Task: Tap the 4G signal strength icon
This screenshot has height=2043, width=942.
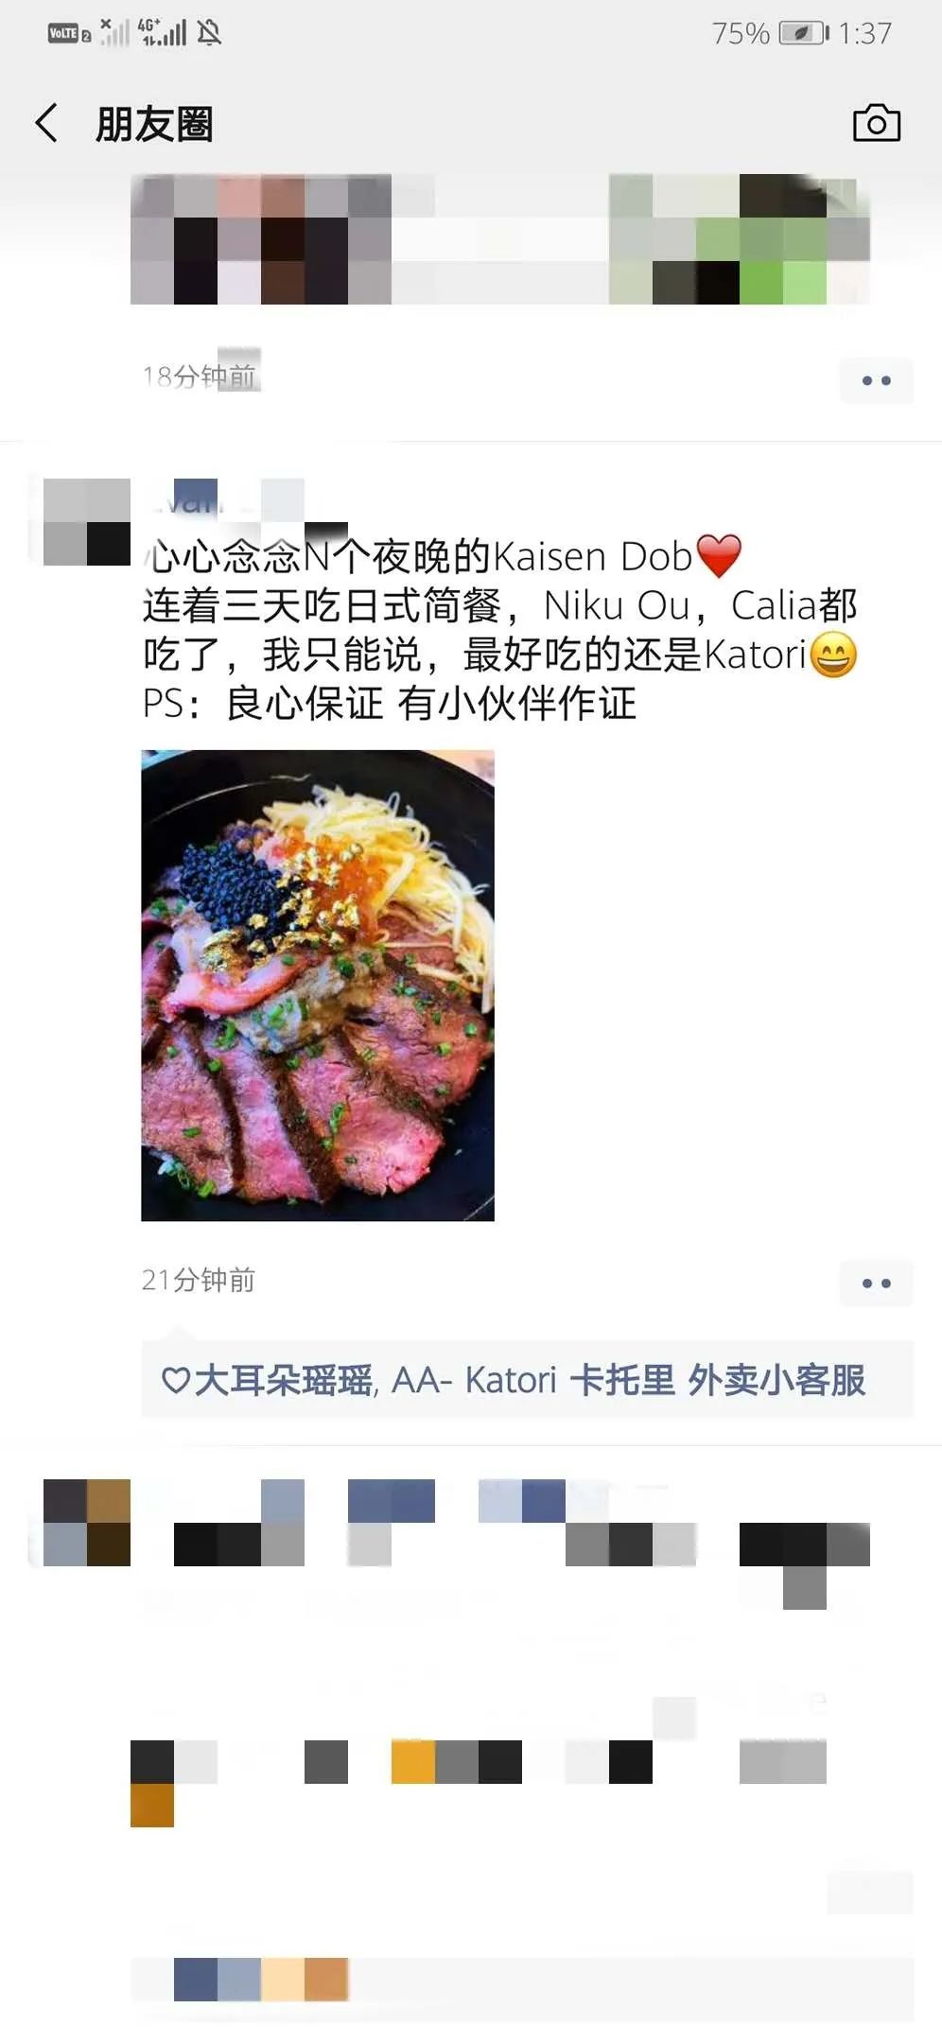Action: 162,32
